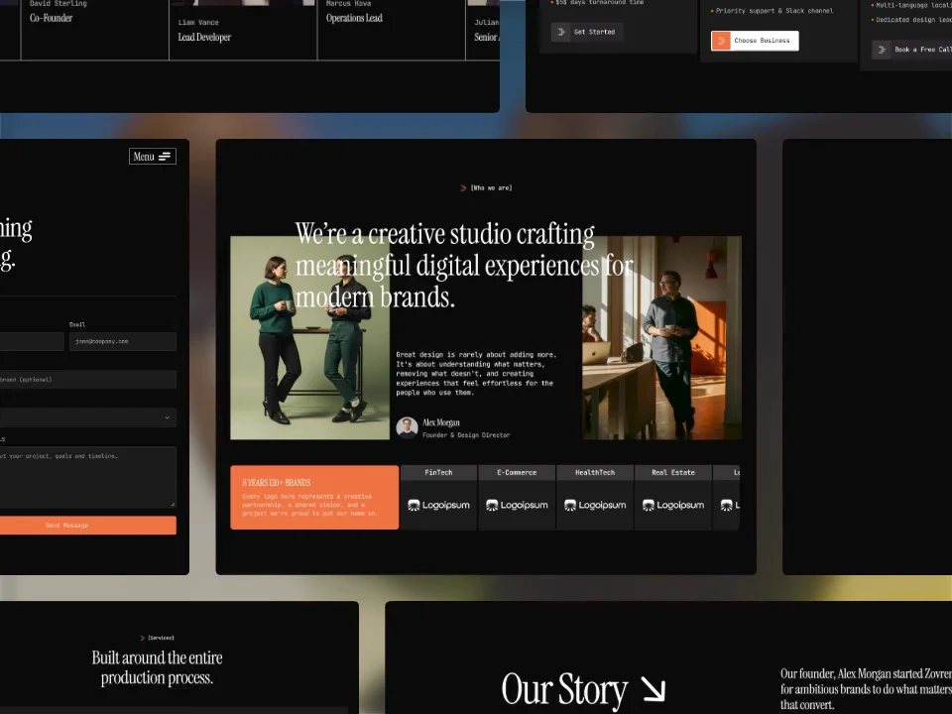Screen dimensions: 952x714
Task: Click the "Lead Developer" title under Liam Vance
Action: [x=204, y=37]
